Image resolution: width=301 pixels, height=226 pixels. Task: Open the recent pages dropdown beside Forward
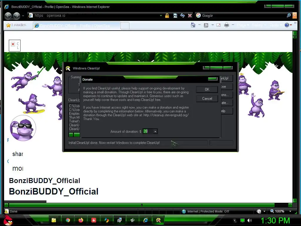(x=23, y=16)
